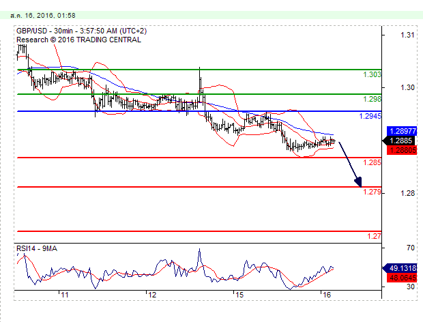This screenshot has height=322, width=423.
Task: Click date axis label 12
Action: pyautogui.click(x=152, y=295)
